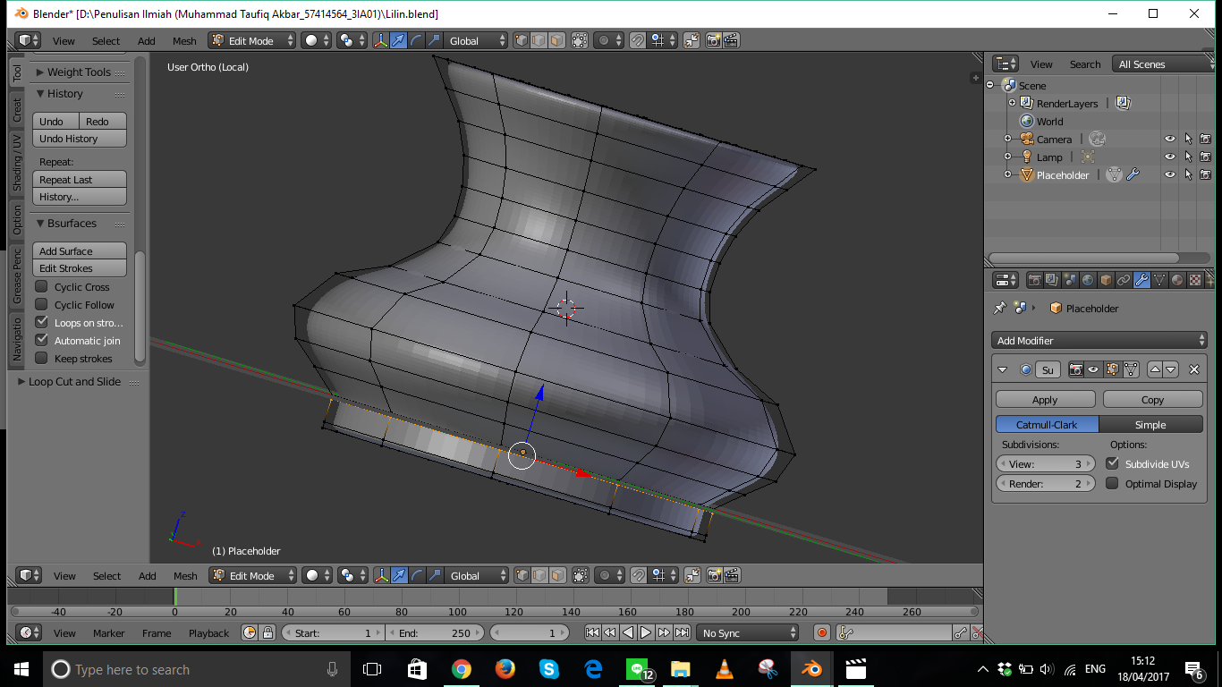Collapse the Bsurfaces panel

pyautogui.click(x=40, y=223)
